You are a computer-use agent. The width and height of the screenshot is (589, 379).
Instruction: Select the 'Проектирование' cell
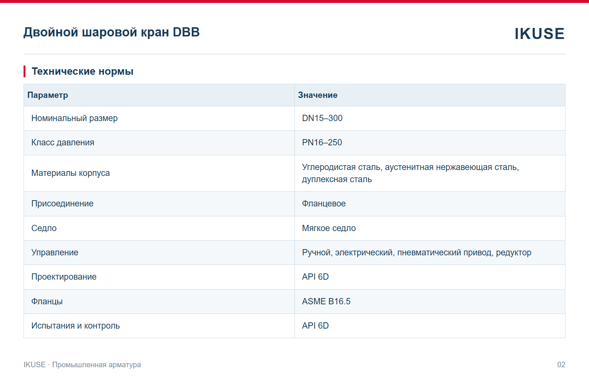pos(159,277)
